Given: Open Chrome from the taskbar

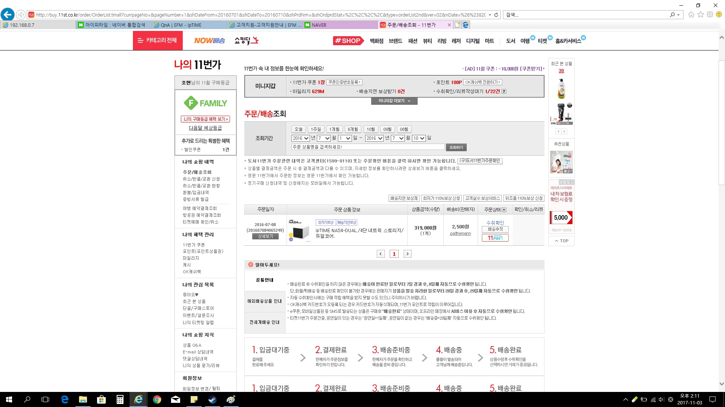Looking at the screenshot, I should (157, 399).
